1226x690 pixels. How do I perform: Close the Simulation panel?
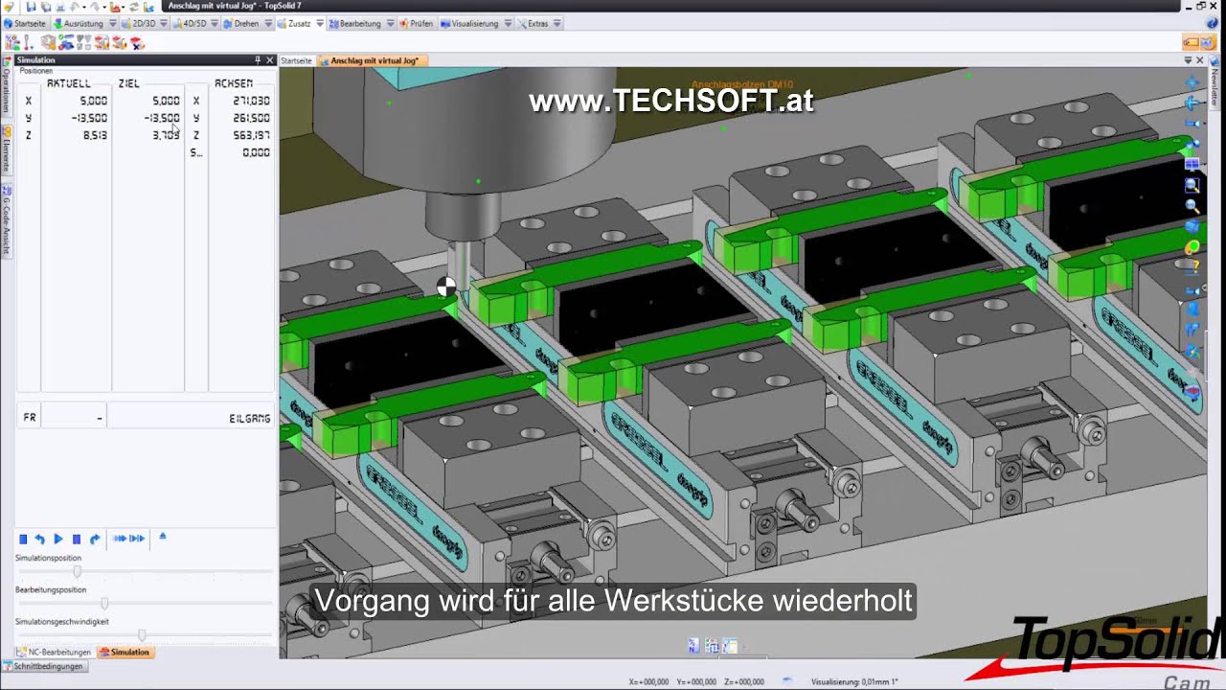269,59
